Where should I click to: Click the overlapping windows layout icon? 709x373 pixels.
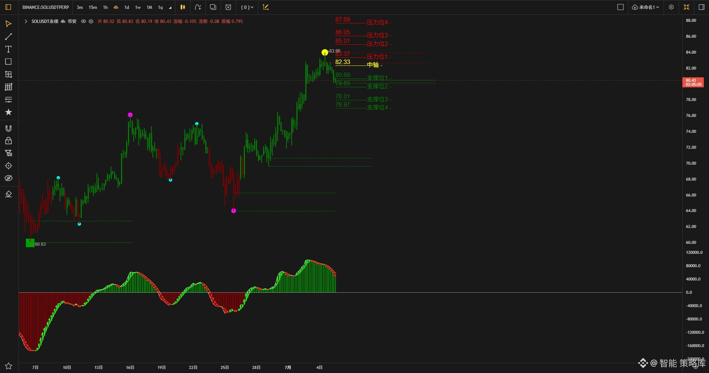click(x=213, y=7)
